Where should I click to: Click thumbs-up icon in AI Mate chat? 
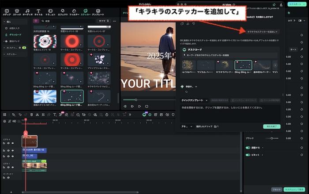[188, 24]
